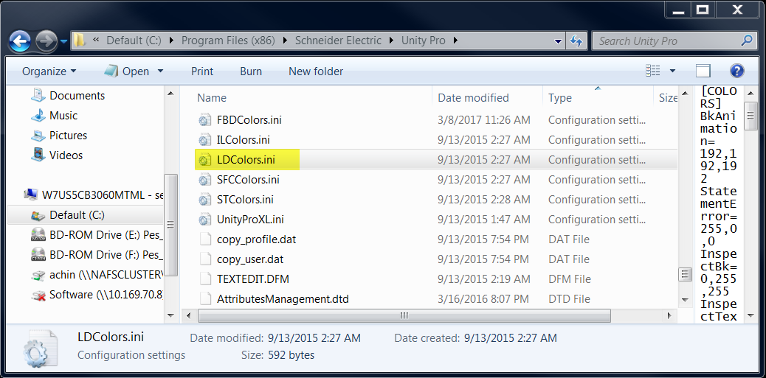This screenshot has width=766, height=378.
Task: Select the W7US5CB3060MTML computer node
Action: click(93, 195)
